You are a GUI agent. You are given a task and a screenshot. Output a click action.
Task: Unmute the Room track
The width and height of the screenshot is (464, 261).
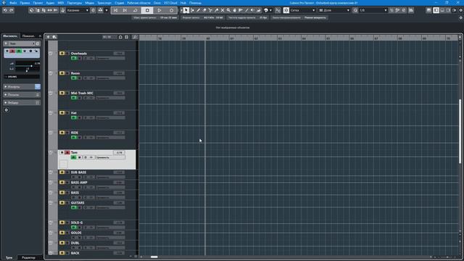62,73
